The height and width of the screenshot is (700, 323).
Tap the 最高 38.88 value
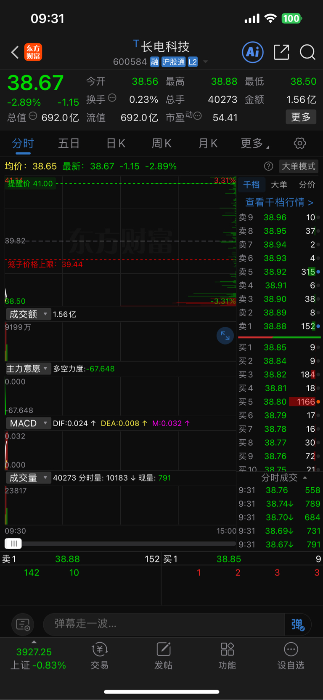tap(224, 81)
